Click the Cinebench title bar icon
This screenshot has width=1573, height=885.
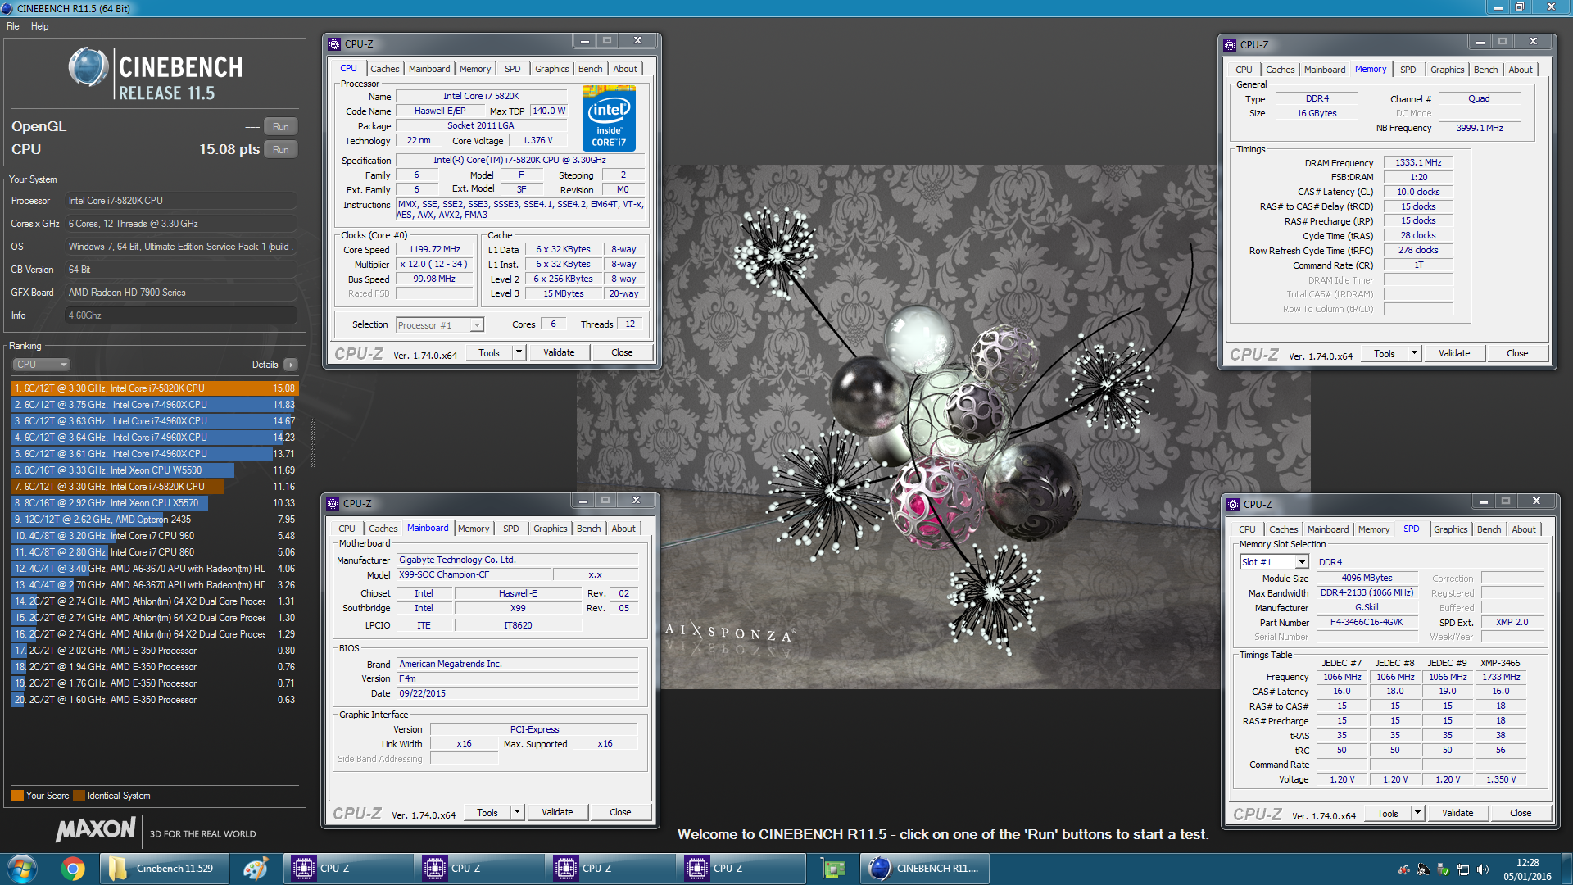(7, 8)
